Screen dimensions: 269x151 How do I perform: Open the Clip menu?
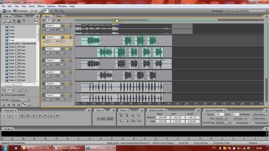[x=16, y=6]
